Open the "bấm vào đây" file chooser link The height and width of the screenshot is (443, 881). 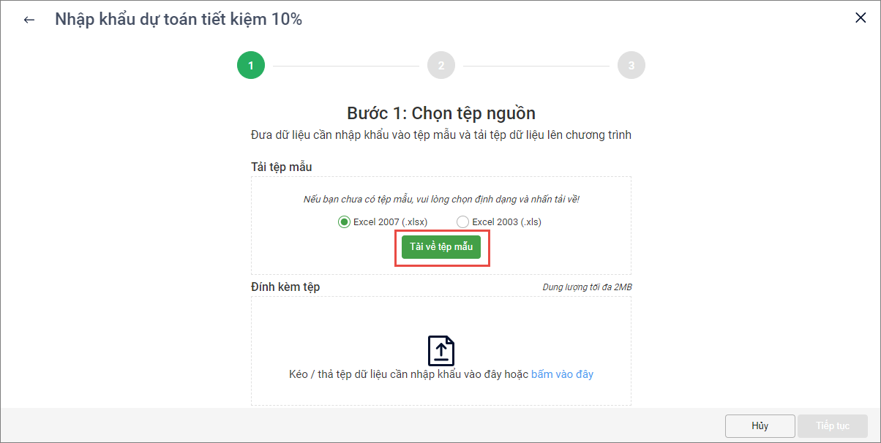[x=562, y=374]
